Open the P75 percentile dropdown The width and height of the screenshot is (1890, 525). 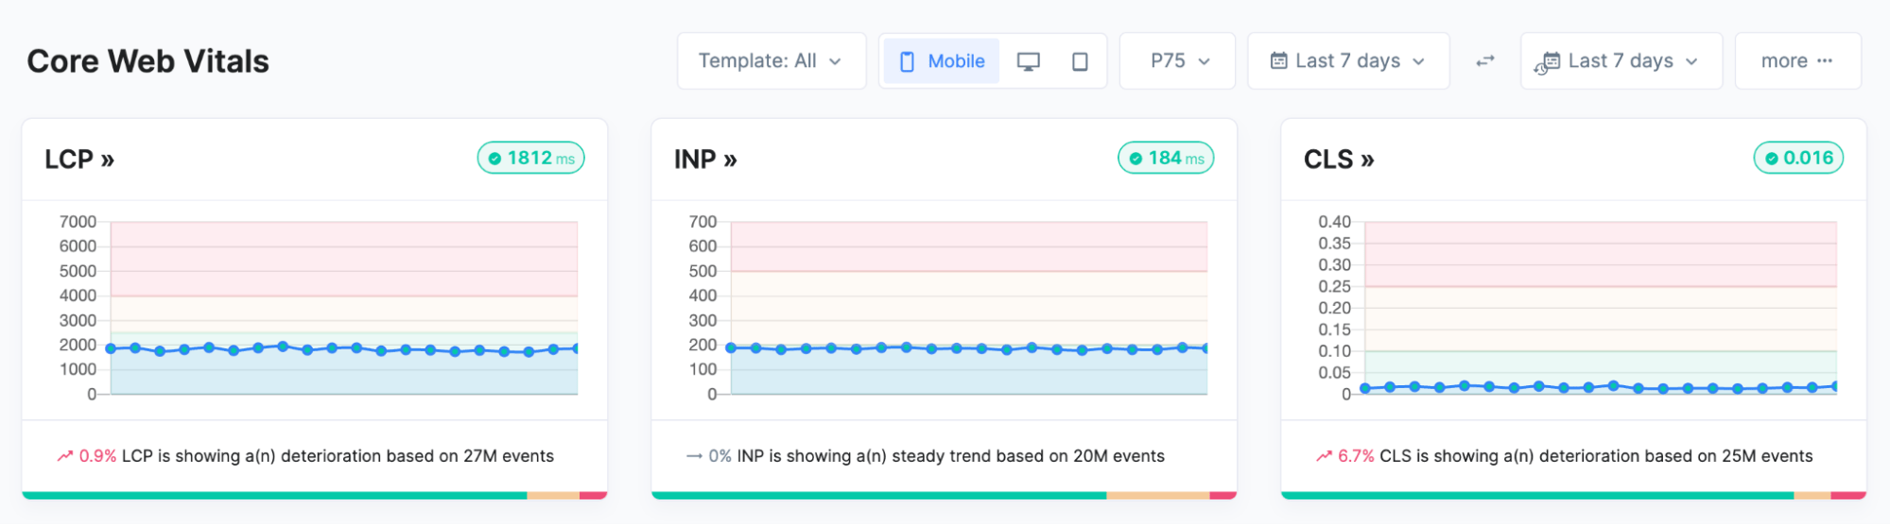(x=1178, y=61)
